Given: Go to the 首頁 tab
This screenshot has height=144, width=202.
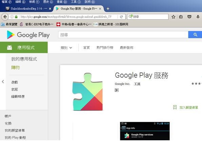Looking at the screenshot, I should click(x=86, y=48).
